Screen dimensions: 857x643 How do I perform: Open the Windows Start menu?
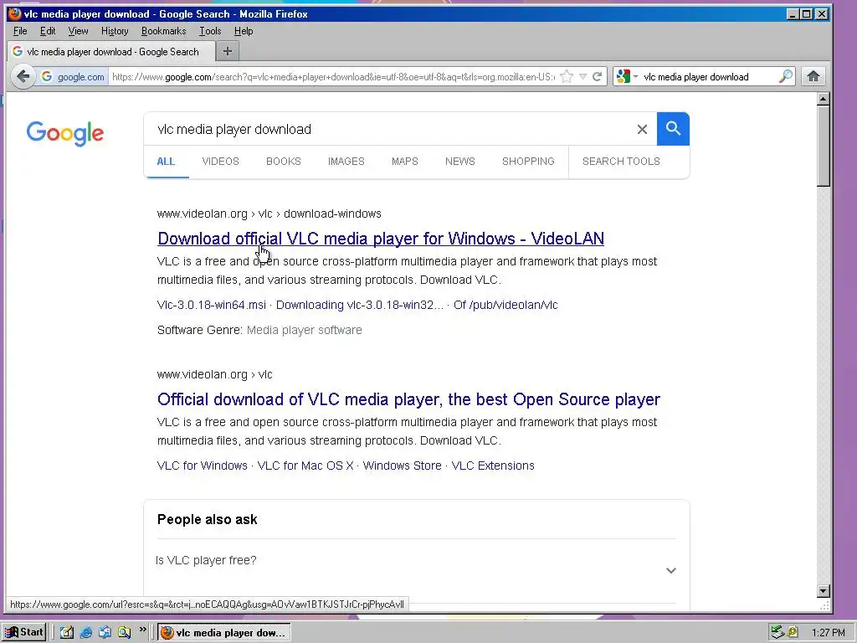click(x=24, y=633)
